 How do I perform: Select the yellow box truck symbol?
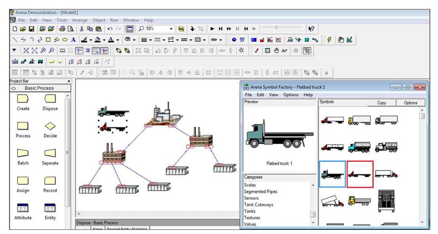click(x=359, y=120)
